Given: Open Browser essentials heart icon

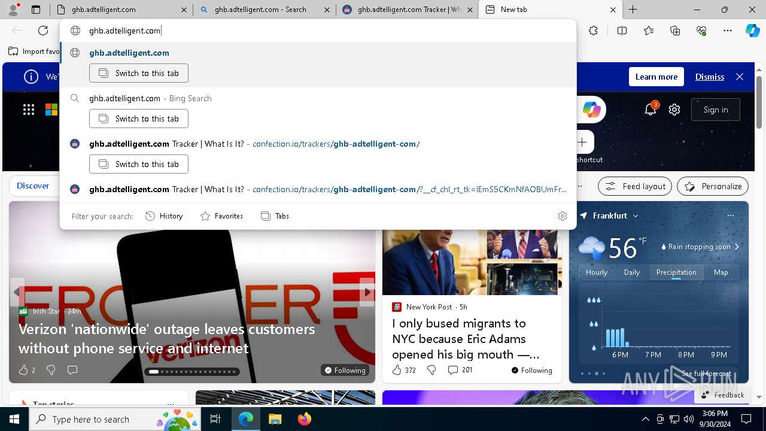Looking at the screenshot, I should click(x=701, y=31).
